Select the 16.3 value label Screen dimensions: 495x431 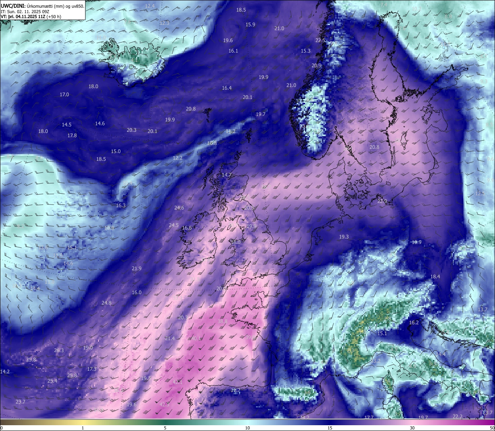[121, 205]
